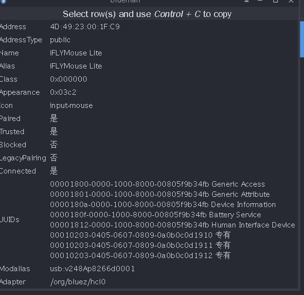The image size is (304, 295).
Task: Select the LegacyPairing row value 否
Action: 54,158
